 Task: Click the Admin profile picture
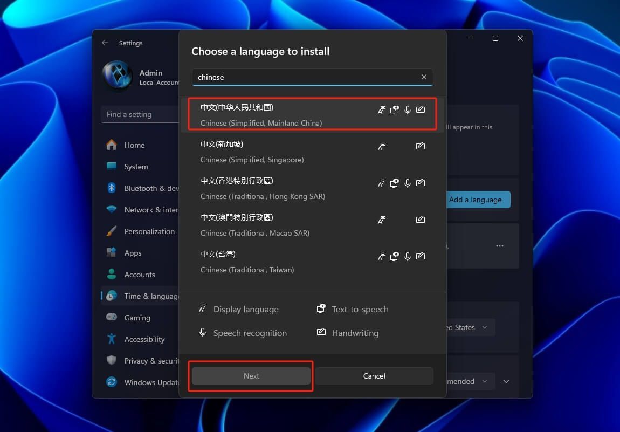pyautogui.click(x=118, y=74)
